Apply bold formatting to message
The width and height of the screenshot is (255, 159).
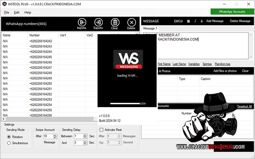click(188, 21)
